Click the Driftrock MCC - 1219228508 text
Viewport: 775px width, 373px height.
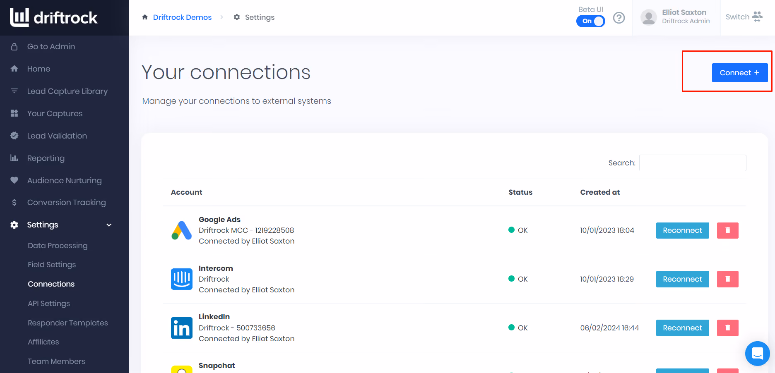tap(246, 230)
